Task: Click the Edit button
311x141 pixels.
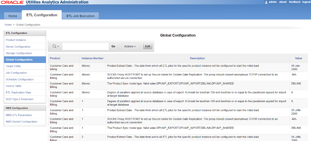Action: (148, 46)
